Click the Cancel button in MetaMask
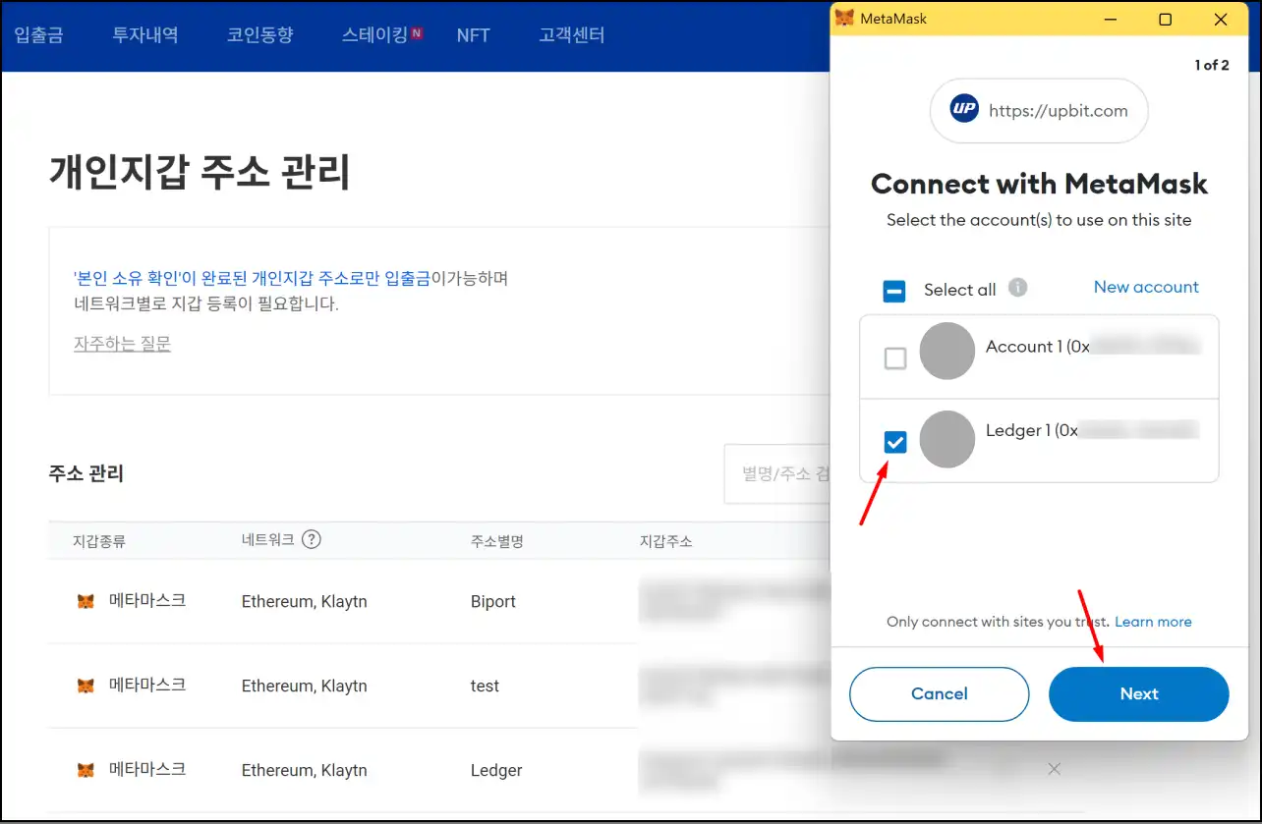The height and width of the screenshot is (824, 1262). point(939,694)
